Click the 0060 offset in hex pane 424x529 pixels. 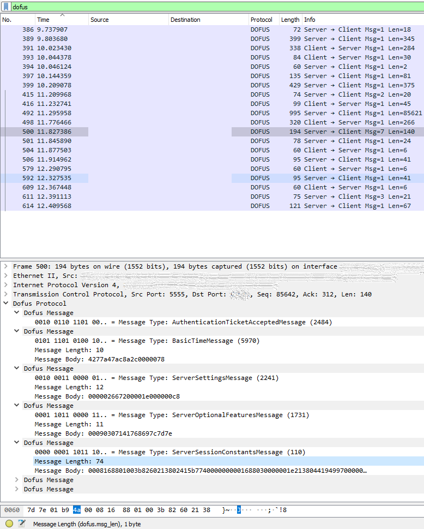coord(12,510)
